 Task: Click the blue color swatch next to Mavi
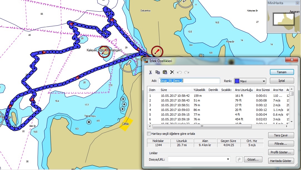point(237,81)
